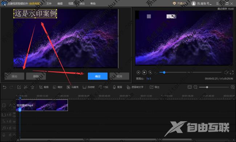Image resolution: width=236 pixels, height=142 pixels.
Task: Open the 视图 (View) menu
Action: [x=71, y=4]
